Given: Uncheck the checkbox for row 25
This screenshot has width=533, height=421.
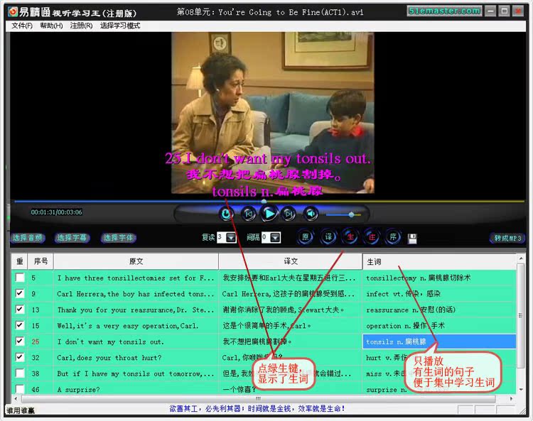Looking at the screenshot, I should pyautogui.click(x=20, y=341).
